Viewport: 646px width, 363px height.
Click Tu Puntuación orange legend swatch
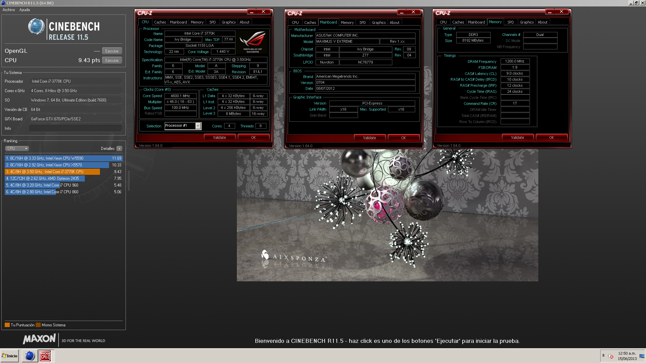pyautogui.click(x=7, y=325)
